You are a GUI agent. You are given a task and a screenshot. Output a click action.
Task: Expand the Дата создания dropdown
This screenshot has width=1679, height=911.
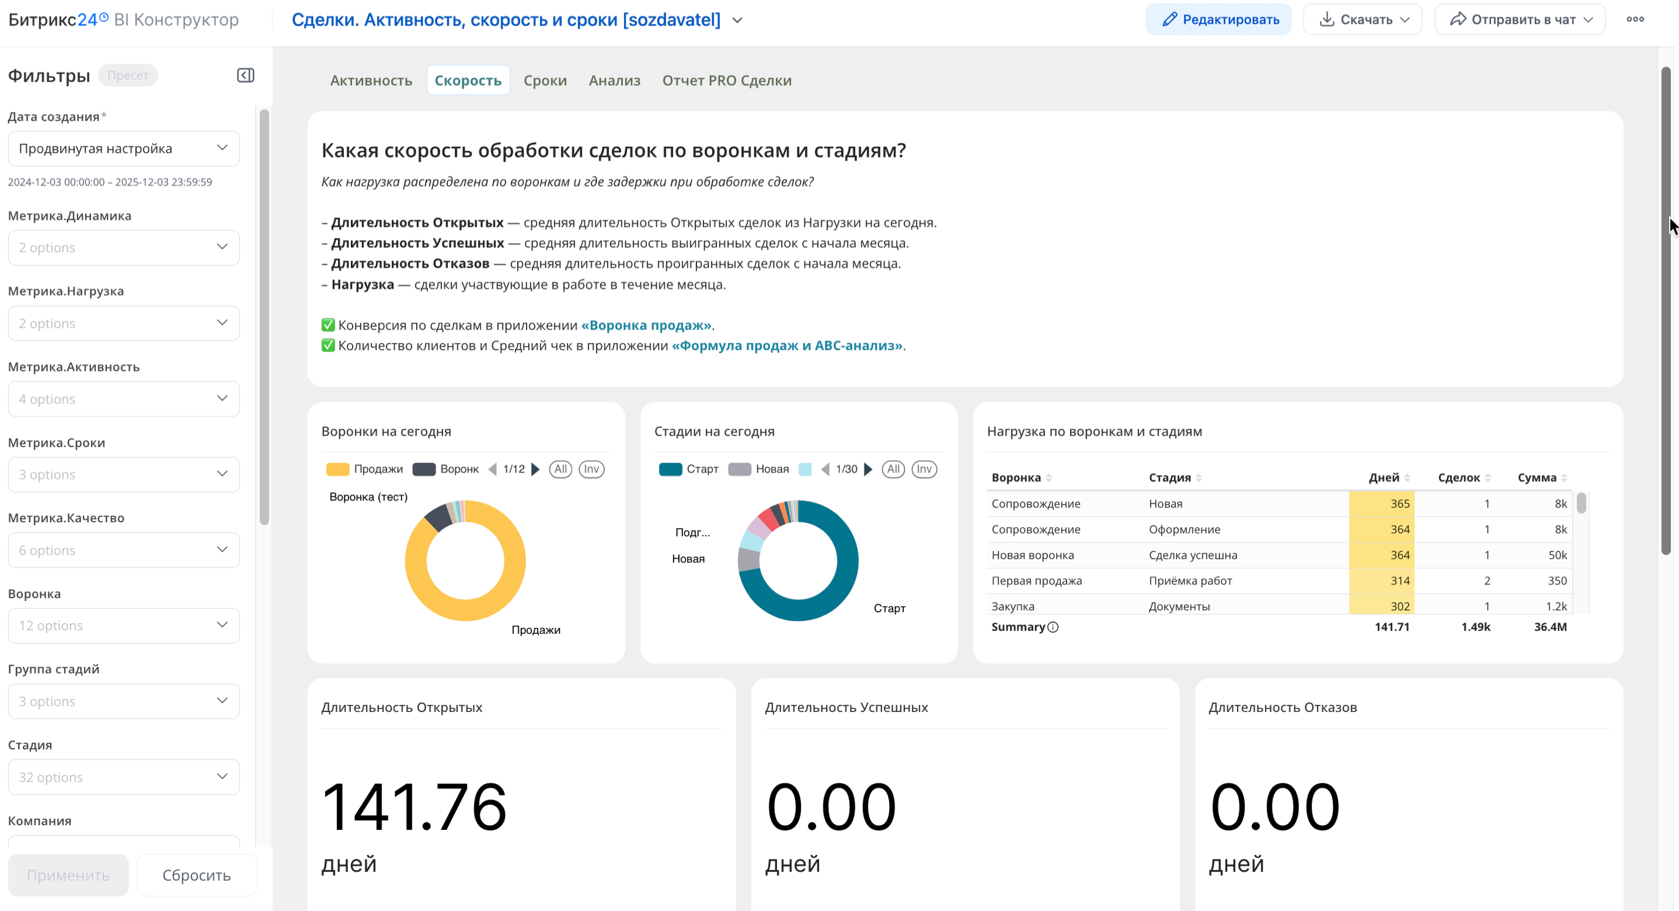tap(123, 149)
